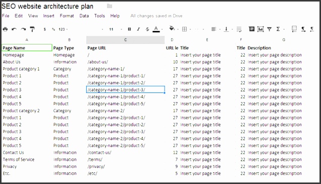The height and width of the screenshot is (184, 321).
Task: Open the Help menu
Action: point(115,16)
